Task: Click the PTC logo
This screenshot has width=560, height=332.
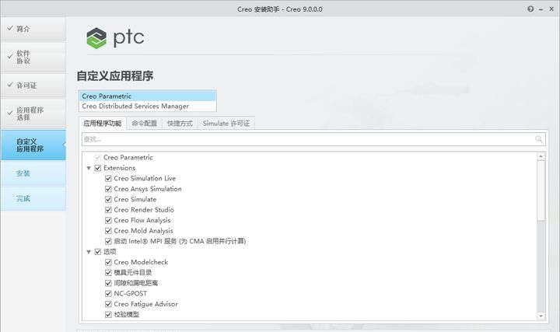Action: (x=115, y=38)
